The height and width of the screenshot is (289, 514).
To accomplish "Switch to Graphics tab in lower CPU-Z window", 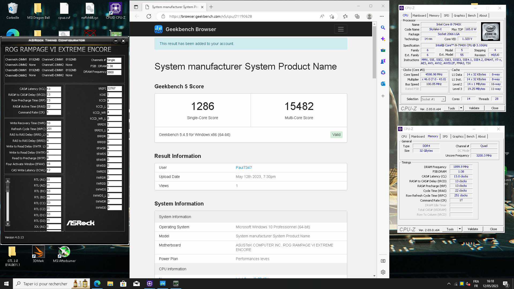I will [458, 136].
